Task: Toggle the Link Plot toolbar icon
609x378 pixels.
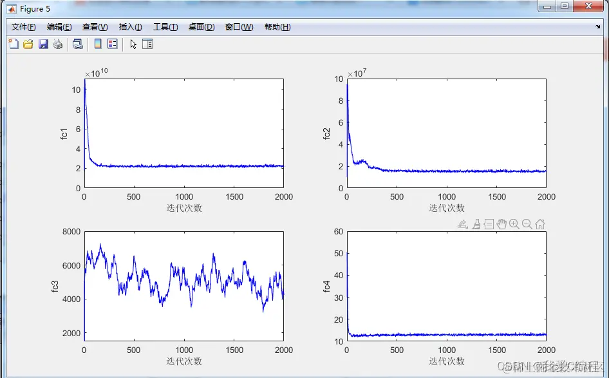Action: click(x=78, y=44)
